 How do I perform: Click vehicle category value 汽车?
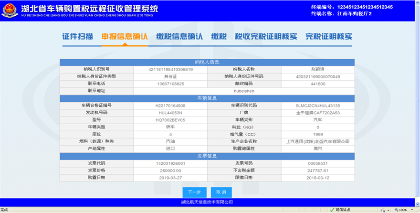click(318, 120)
